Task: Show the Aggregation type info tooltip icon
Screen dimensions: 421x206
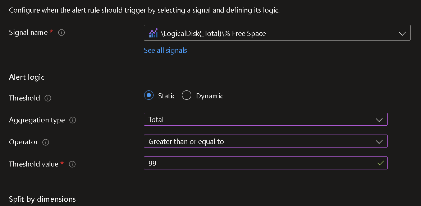Action: [x=73, y=120]
